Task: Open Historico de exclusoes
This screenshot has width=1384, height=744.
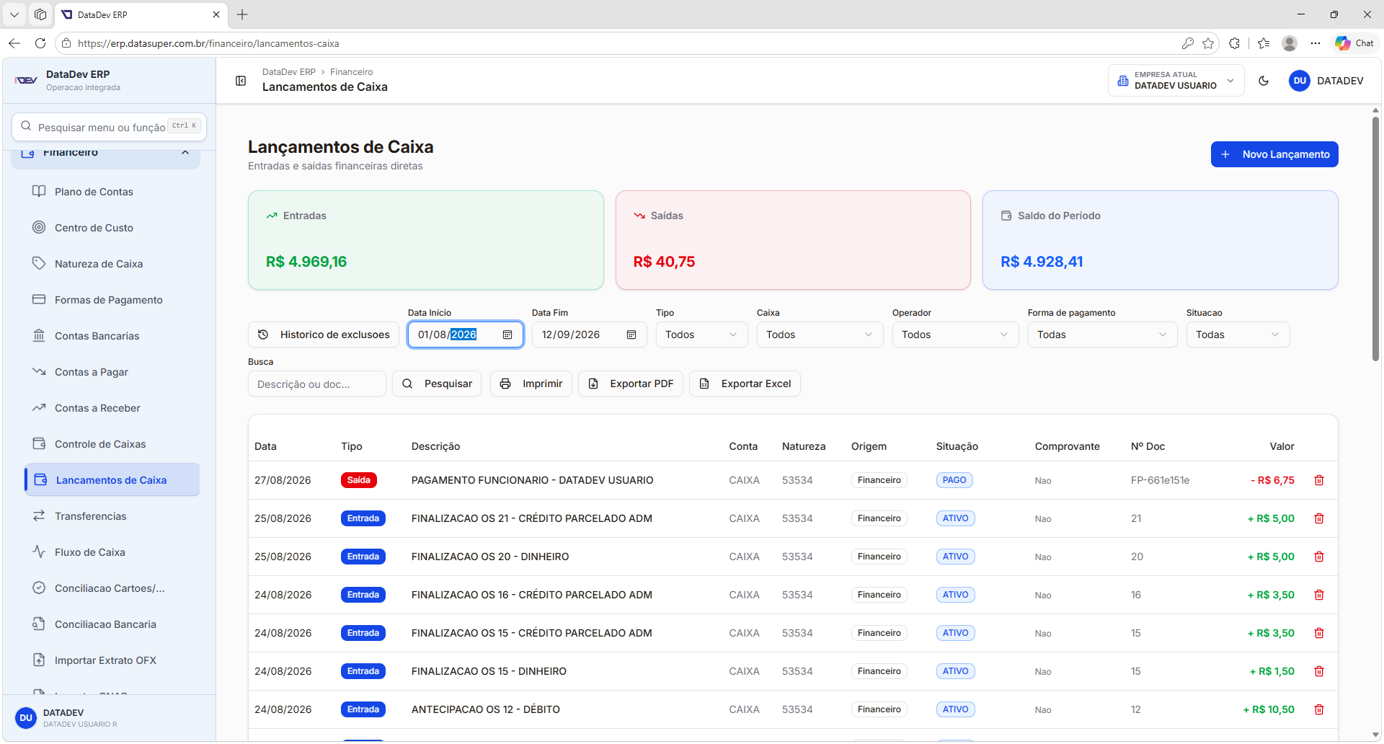Action: [324, 335]
